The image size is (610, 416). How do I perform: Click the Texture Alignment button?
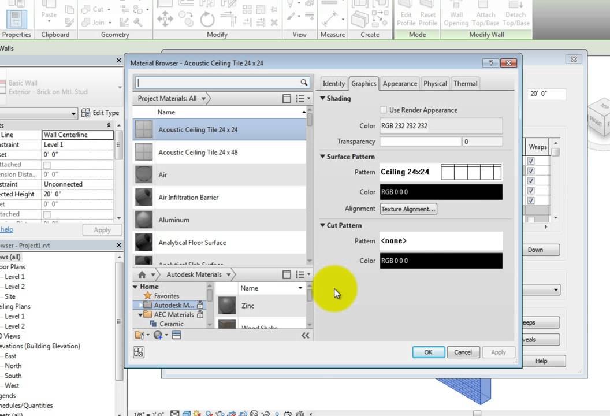[x=408, y=209]
